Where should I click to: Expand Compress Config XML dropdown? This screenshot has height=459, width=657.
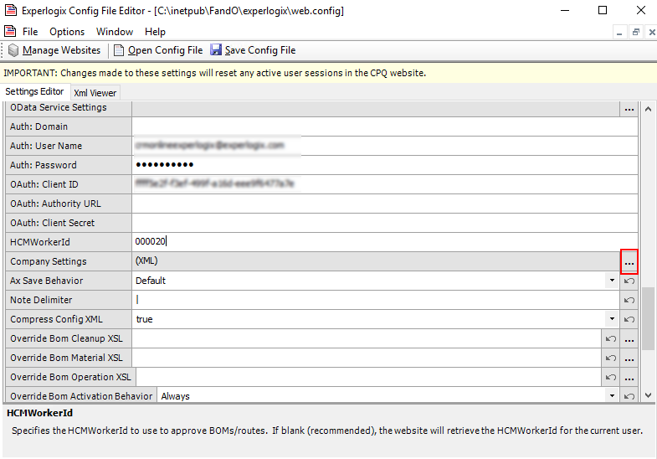612,319
